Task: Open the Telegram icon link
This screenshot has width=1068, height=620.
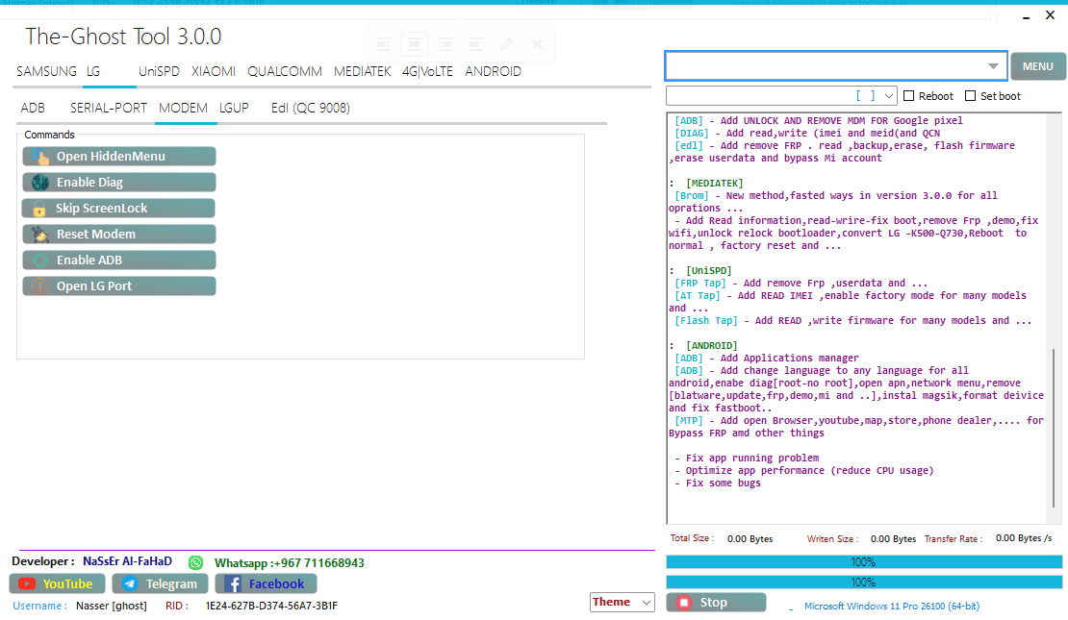Action: point(130,583)
